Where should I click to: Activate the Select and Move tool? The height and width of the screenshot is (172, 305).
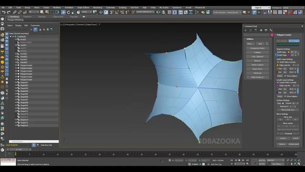63,12
